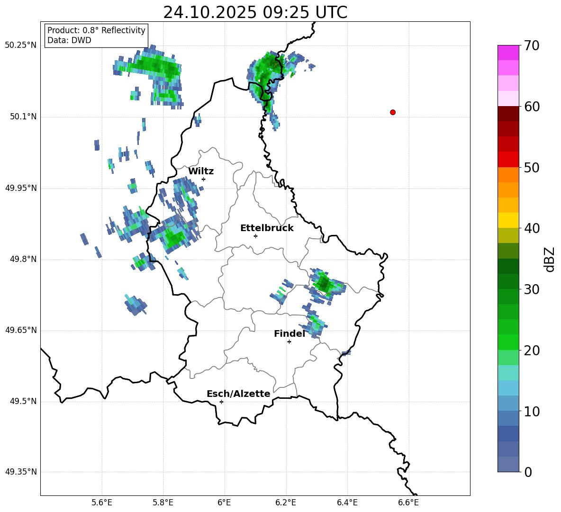Click the 60 colorbar tick label

tap(531, 107)
